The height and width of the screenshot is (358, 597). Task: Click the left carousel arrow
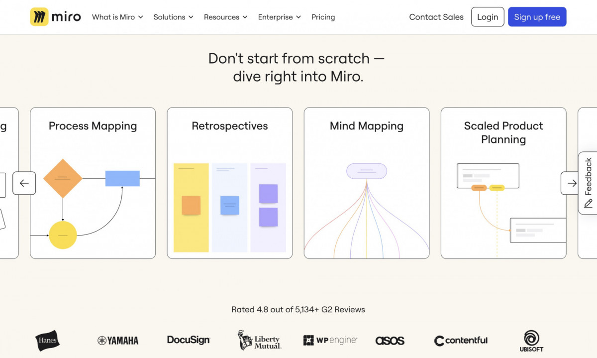click(x=24, y=183)
